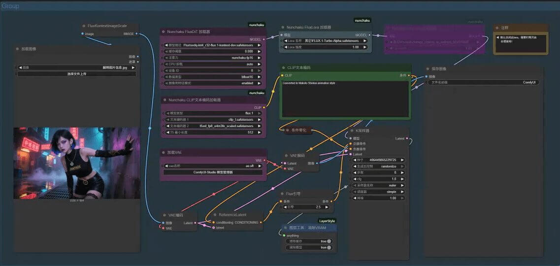Increase the 步数 steps value with right arrow

pos(402,173)
